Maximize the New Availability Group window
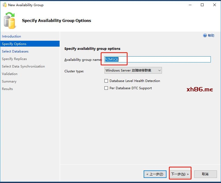 coord(202,5)
